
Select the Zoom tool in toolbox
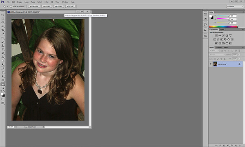point(3,88)
